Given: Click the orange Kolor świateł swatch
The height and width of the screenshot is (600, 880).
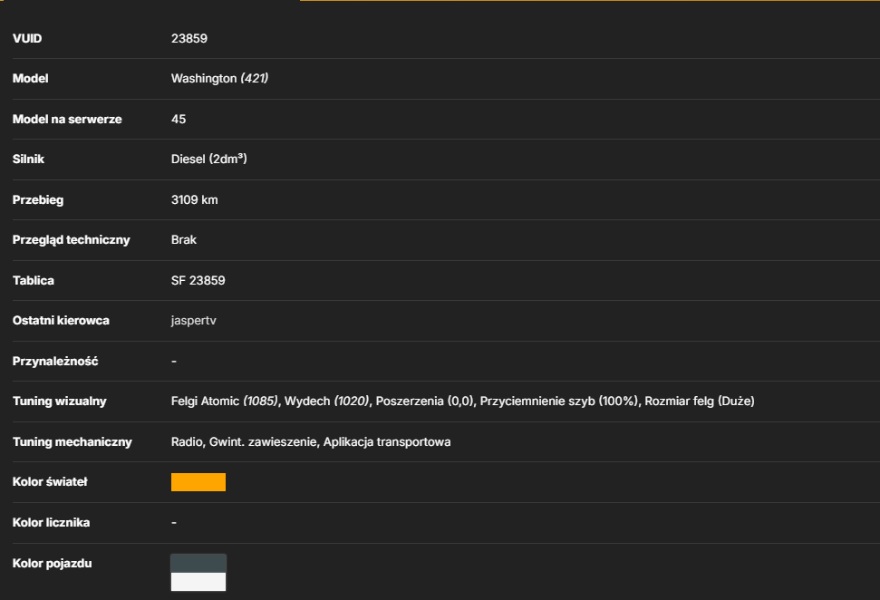Looking at the screenshot, I should (198, 482).
